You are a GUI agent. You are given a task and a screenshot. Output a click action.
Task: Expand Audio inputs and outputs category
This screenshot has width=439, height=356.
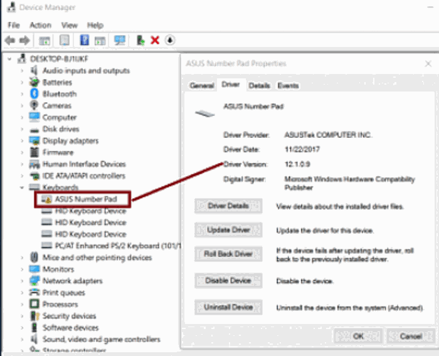click(x=22, y=71)
